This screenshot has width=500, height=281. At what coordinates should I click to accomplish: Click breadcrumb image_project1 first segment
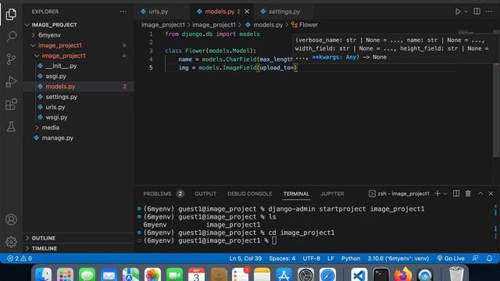163,25
